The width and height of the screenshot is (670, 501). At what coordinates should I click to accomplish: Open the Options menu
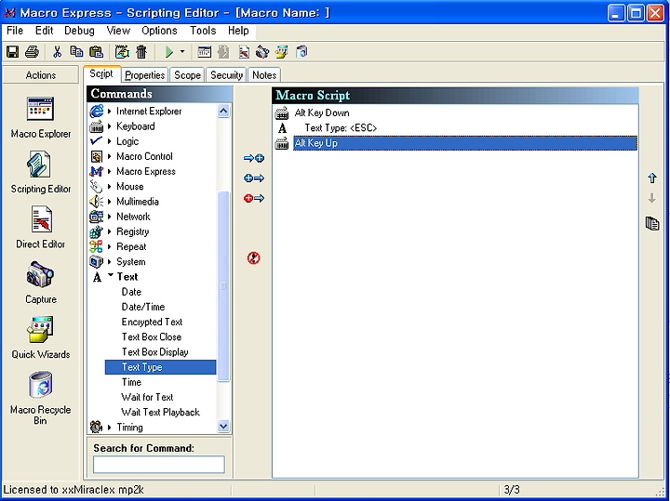[x=159, y=31]
